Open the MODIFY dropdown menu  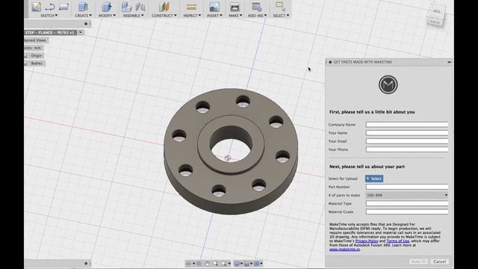point(107,15)
